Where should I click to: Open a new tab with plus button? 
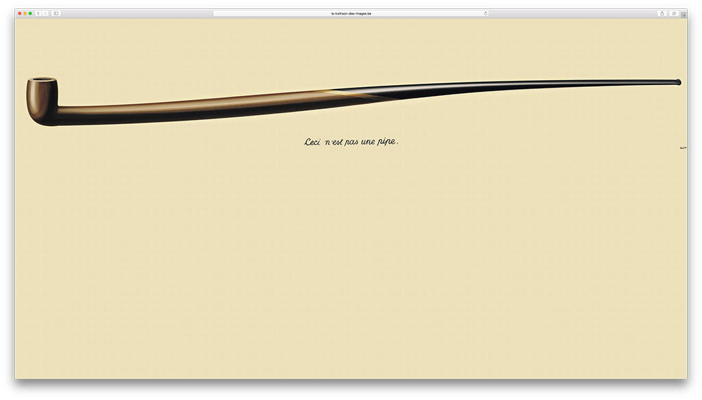click(683, 14)
